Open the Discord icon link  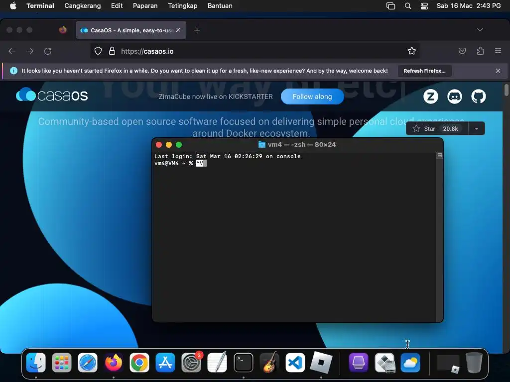(x=455, y=96)
